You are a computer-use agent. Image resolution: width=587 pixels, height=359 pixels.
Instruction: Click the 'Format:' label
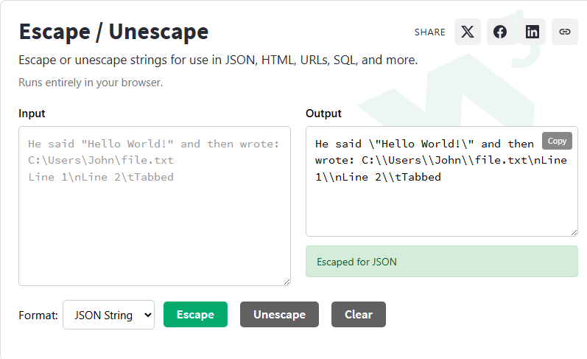pyautogui.click(x=38, y=316)
